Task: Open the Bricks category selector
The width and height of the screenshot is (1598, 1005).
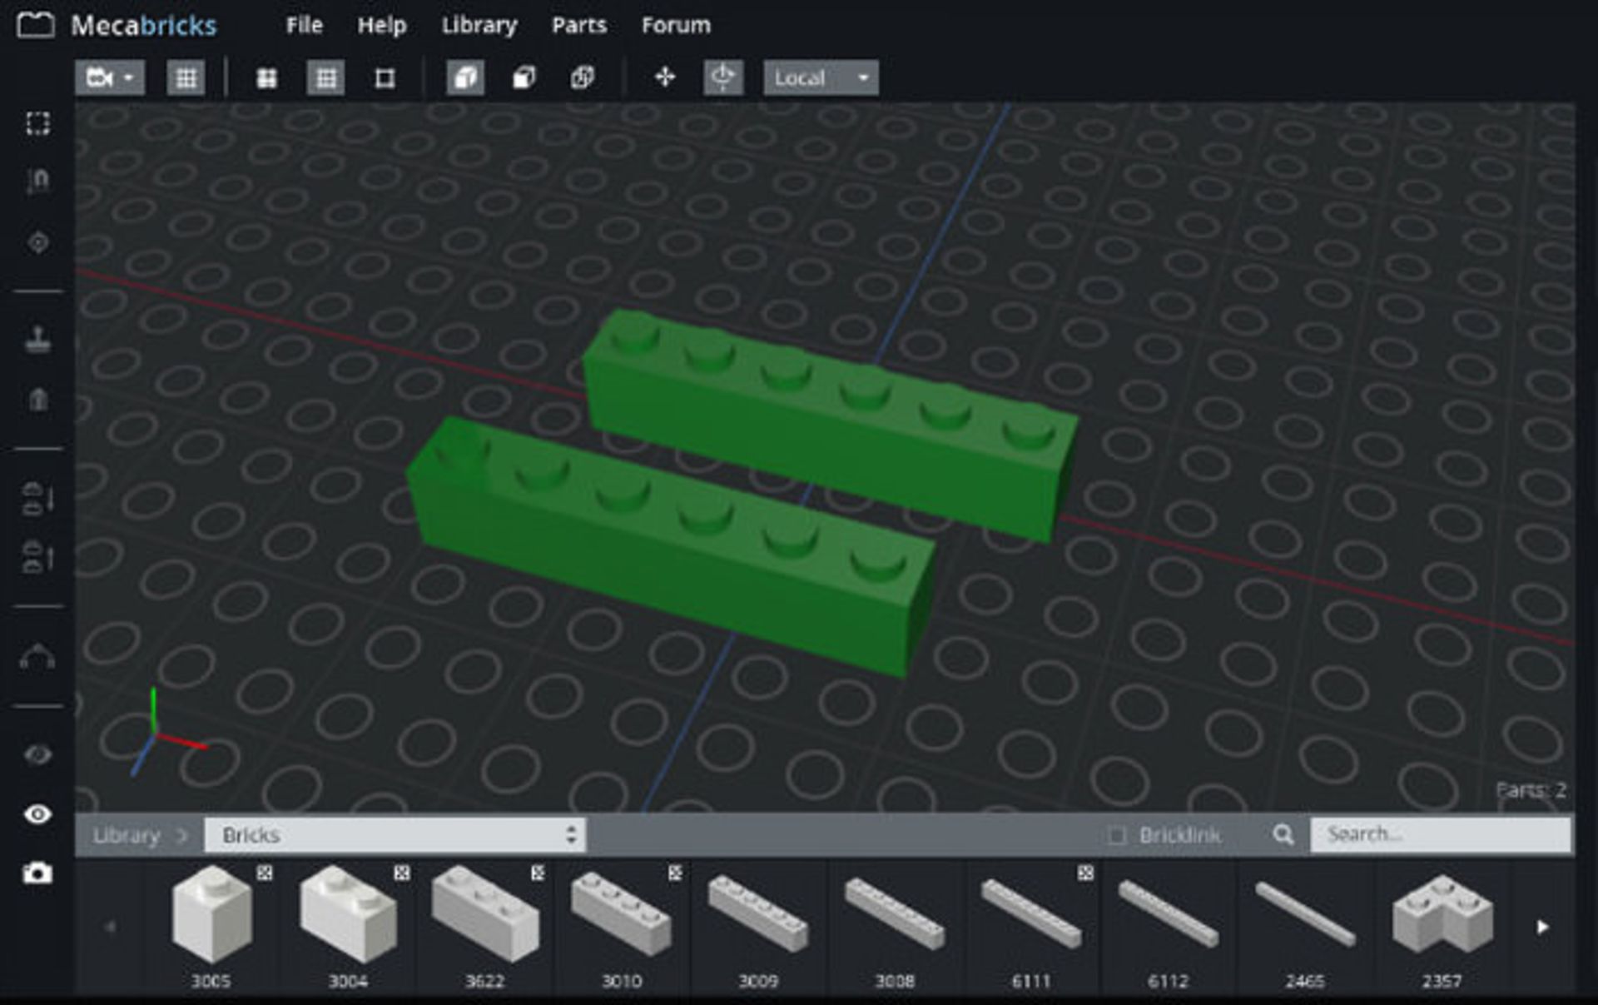Action: click(395, 836)
